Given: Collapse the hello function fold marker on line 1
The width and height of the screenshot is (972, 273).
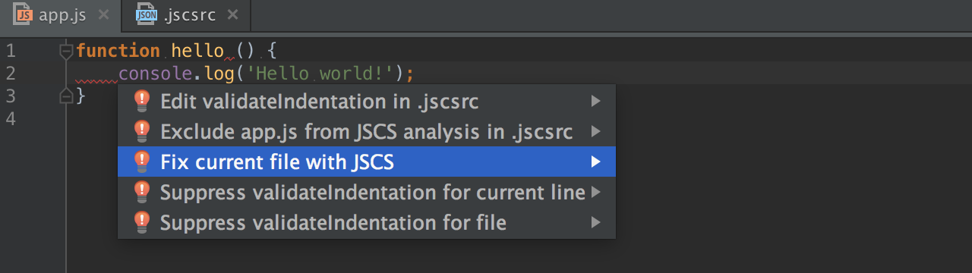Looking at the screenshot, I should click(66, 52).
